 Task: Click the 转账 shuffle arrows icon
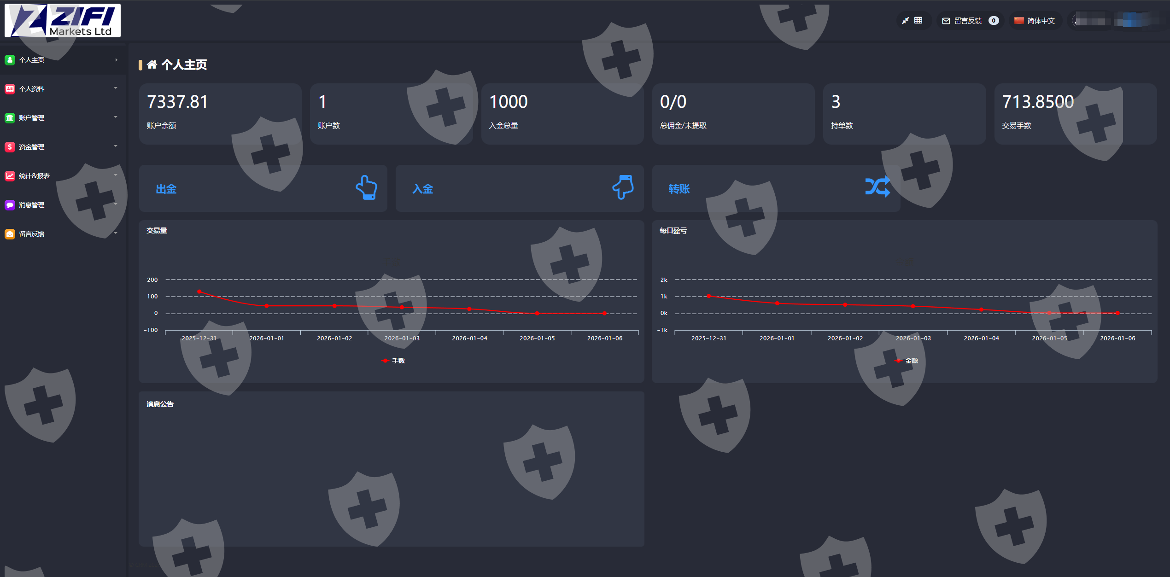click(x=877, y=187)
